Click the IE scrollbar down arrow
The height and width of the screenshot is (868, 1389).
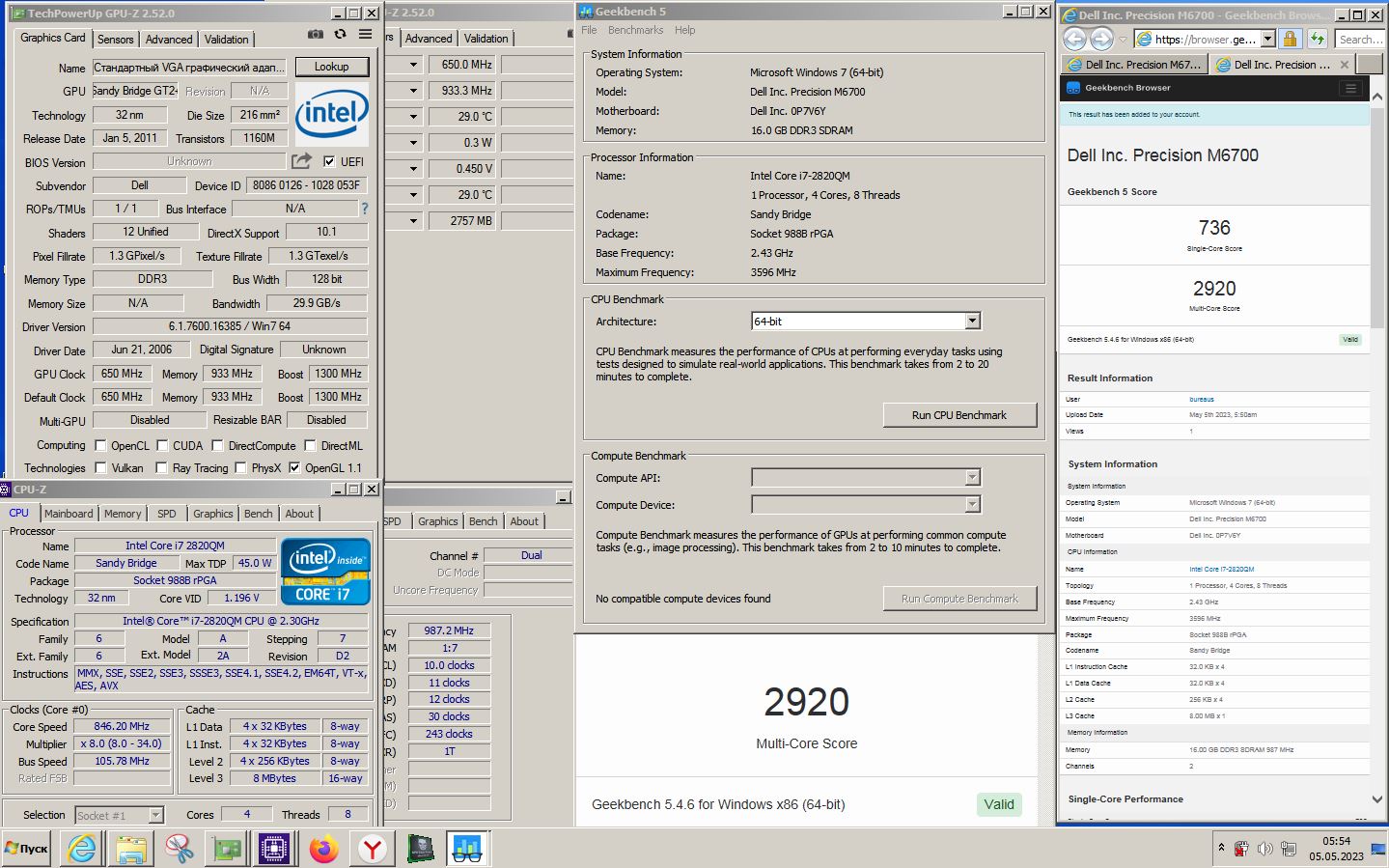1377,799
